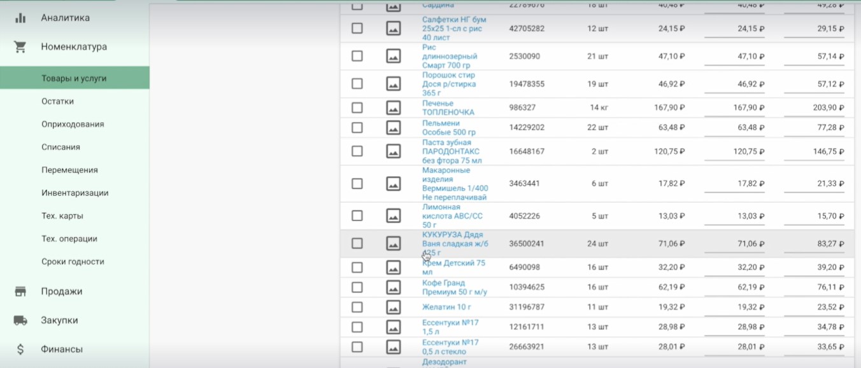Screen dimensions: 861x368
Task: Open image placeholder for Ессентуки №17 1,5 л
Action: coord(394,327)
